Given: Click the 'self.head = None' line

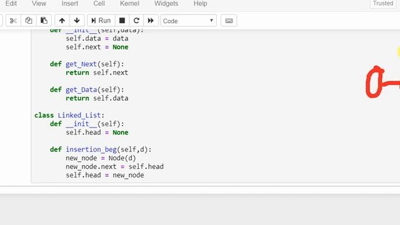Looking at the screenshot, I should click(x=97, y=132).
